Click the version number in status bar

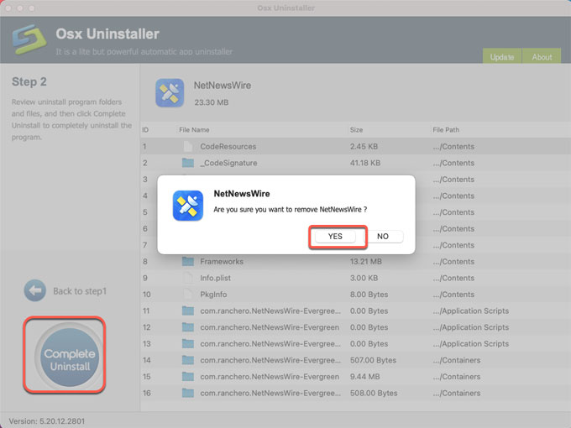[47, 421]
